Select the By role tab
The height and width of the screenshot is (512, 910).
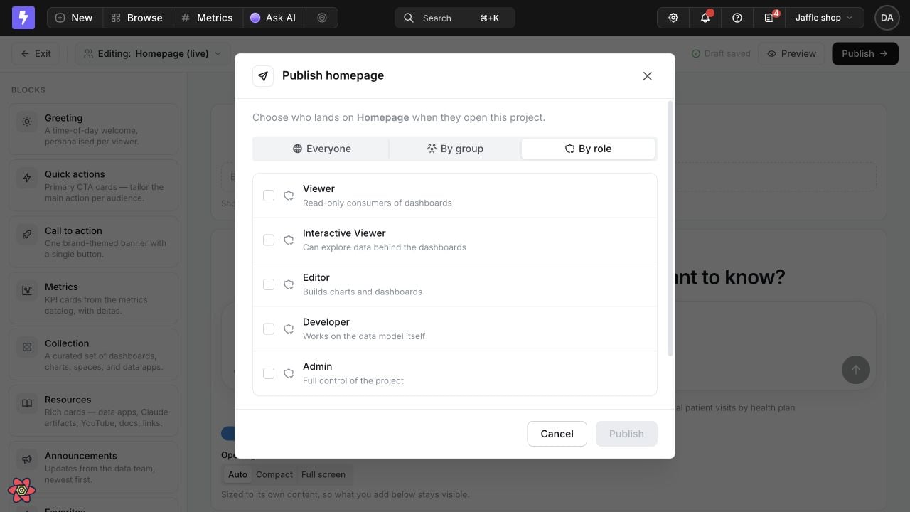(x=588, y=149)
